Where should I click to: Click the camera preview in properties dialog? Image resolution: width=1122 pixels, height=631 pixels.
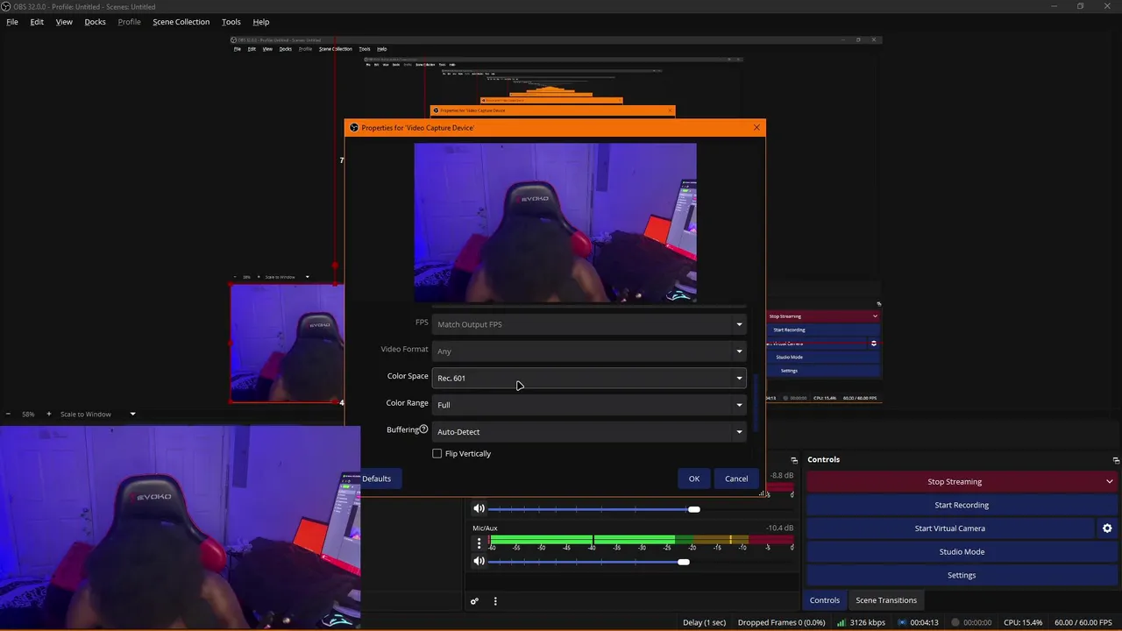[x=555, y=223]
